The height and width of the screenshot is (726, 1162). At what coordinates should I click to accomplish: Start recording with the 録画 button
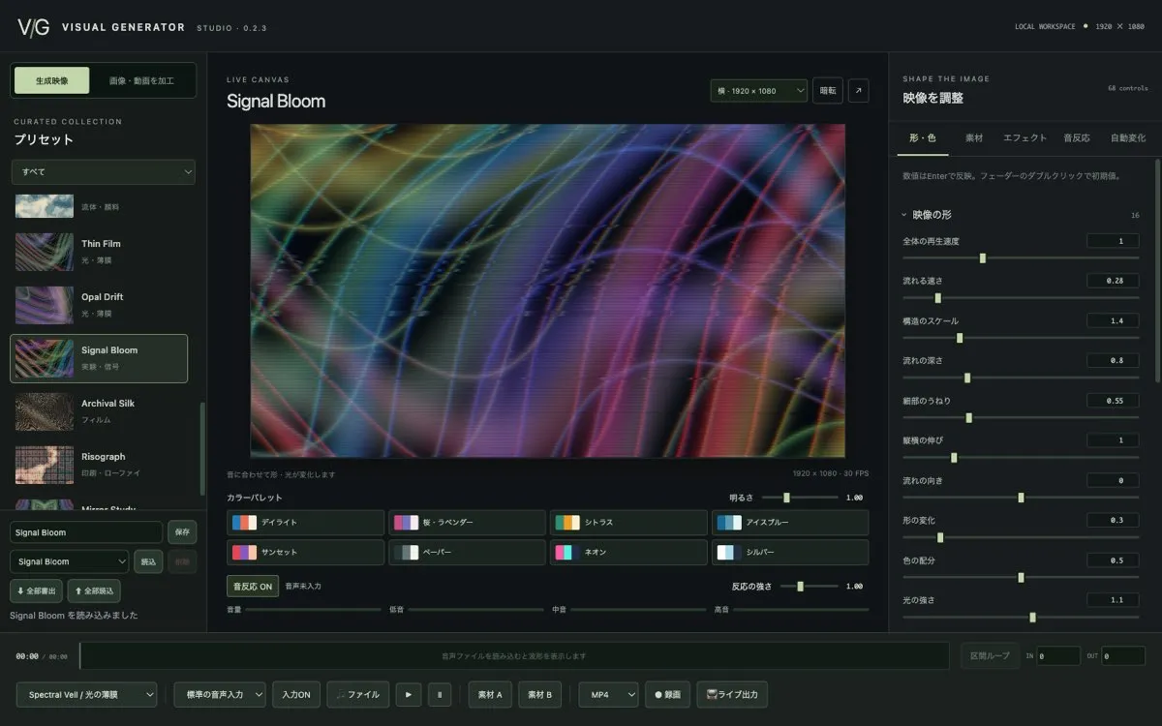tap(667, 694)
